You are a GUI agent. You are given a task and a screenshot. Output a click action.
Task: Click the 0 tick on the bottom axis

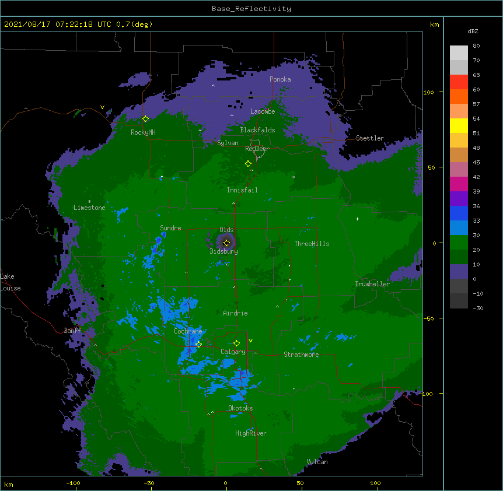(x=225, y=483)
